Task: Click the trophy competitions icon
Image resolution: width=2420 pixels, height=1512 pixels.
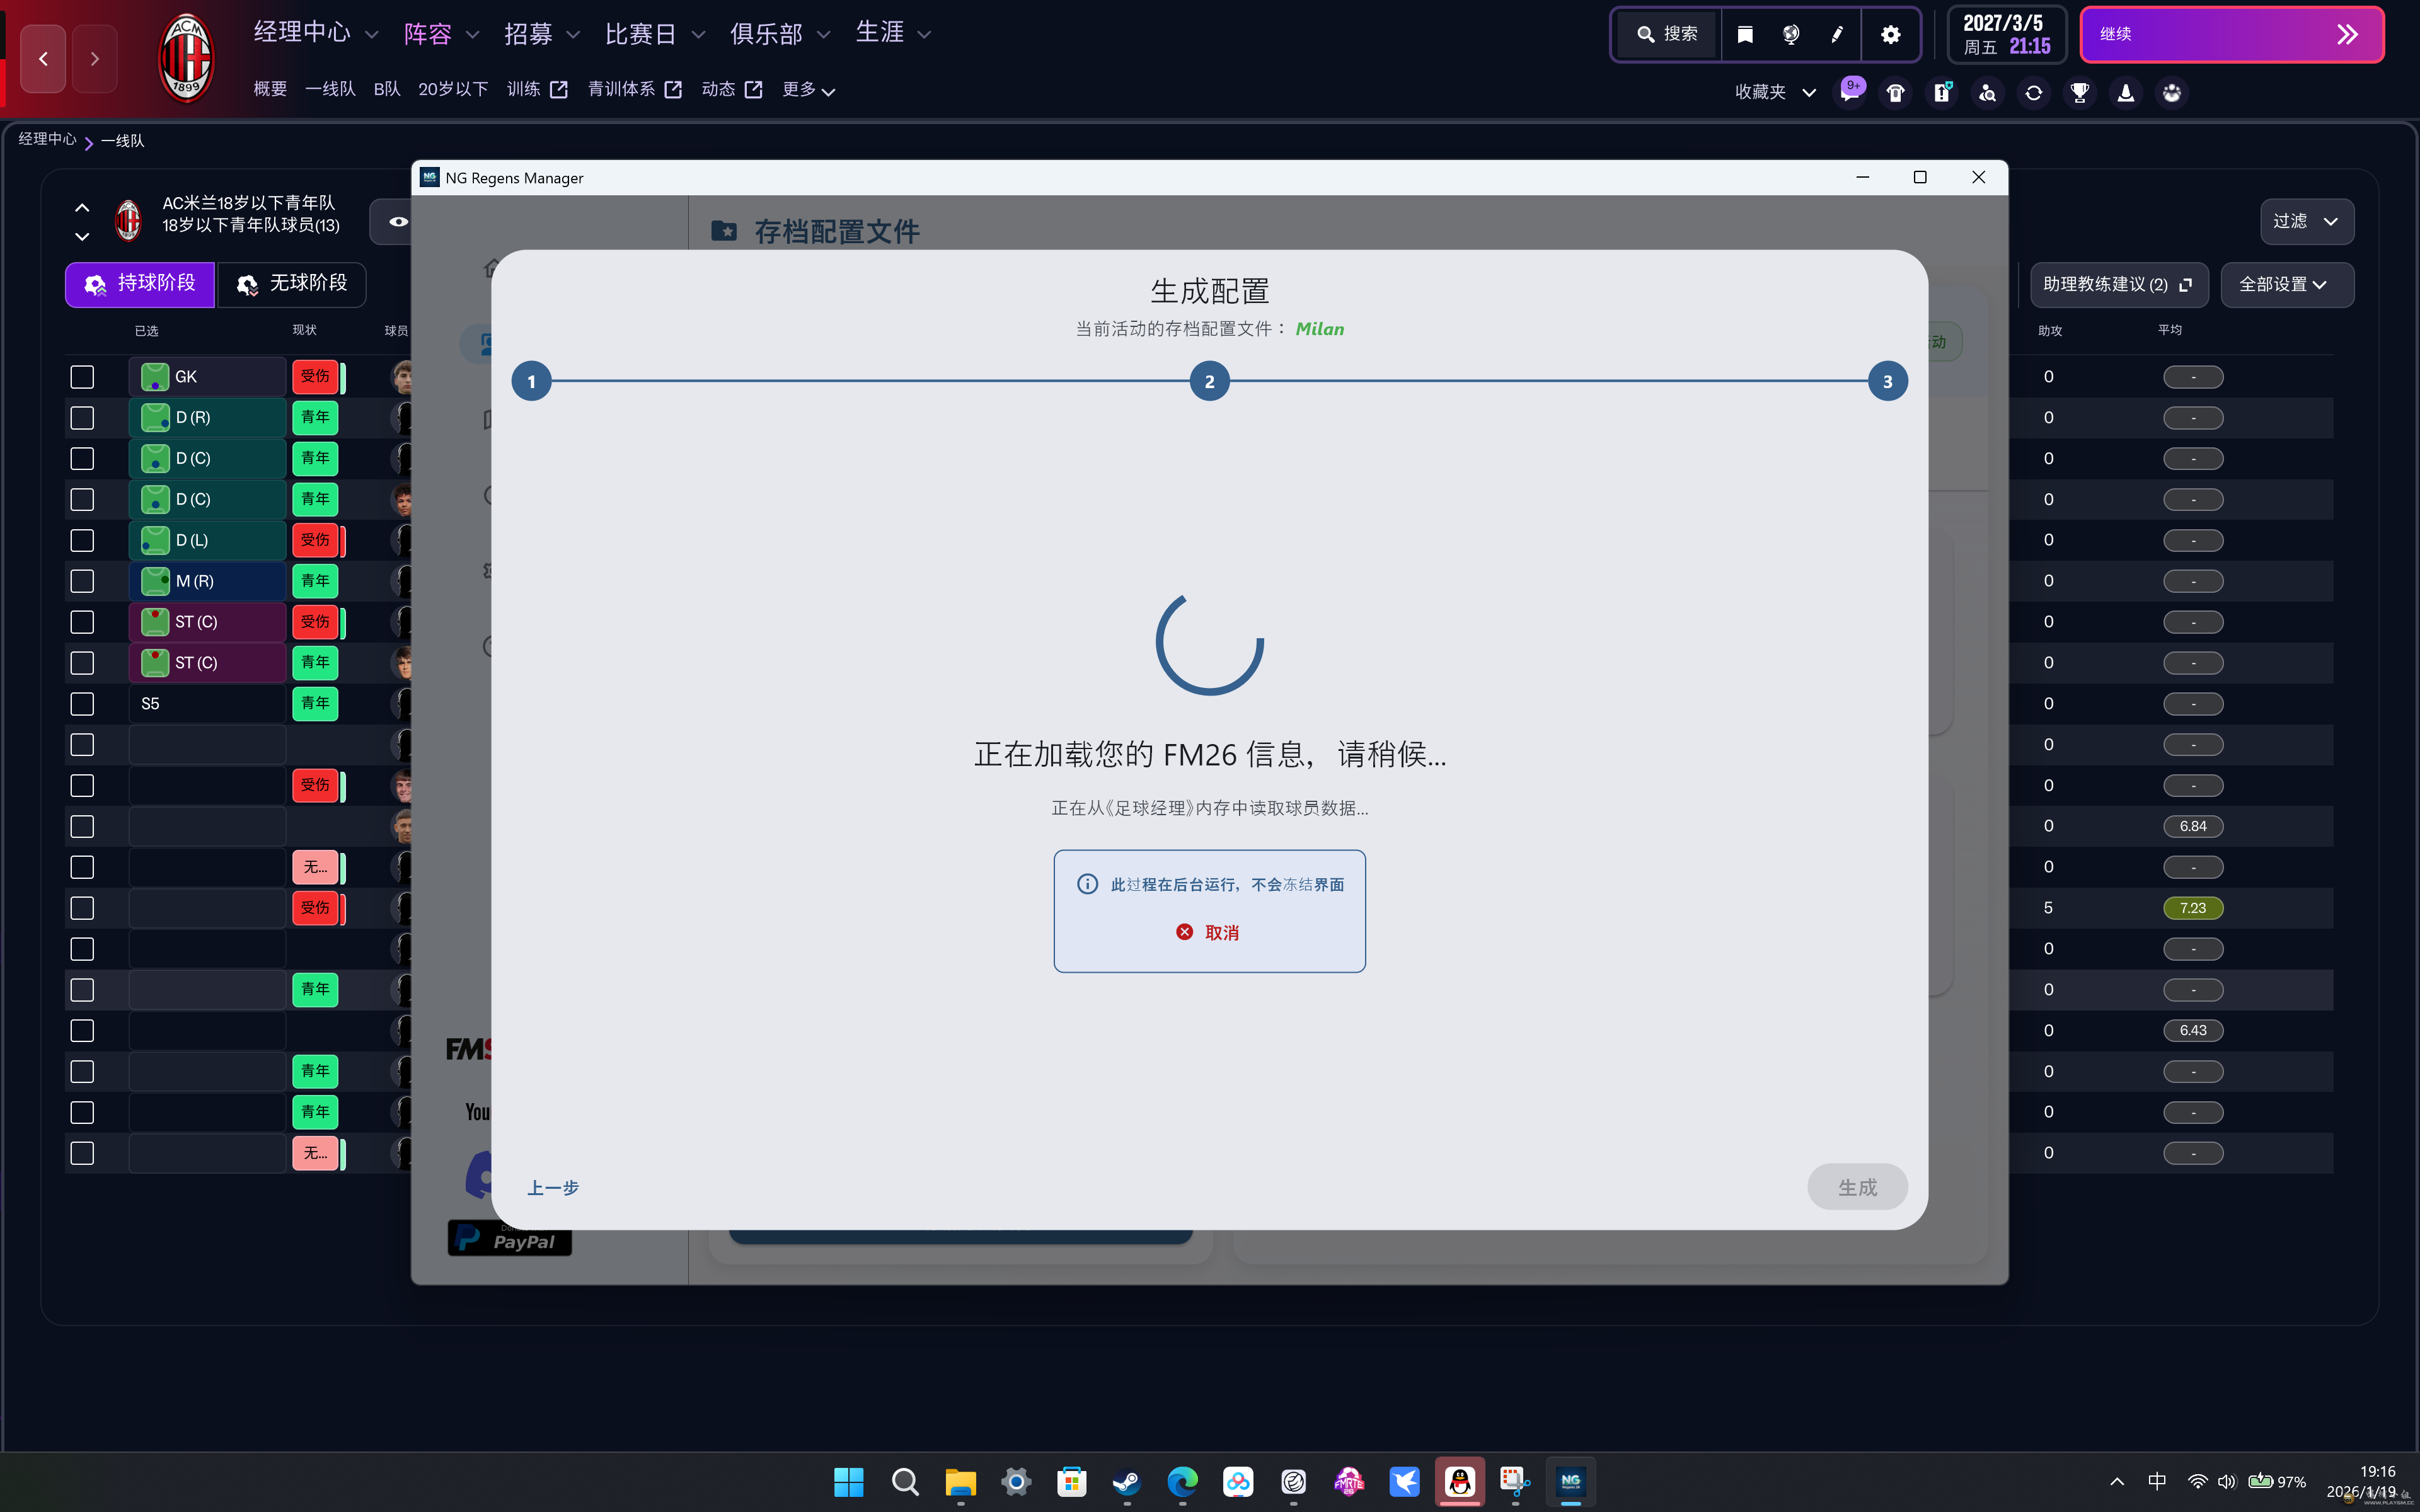Action: pos(2080,92)
